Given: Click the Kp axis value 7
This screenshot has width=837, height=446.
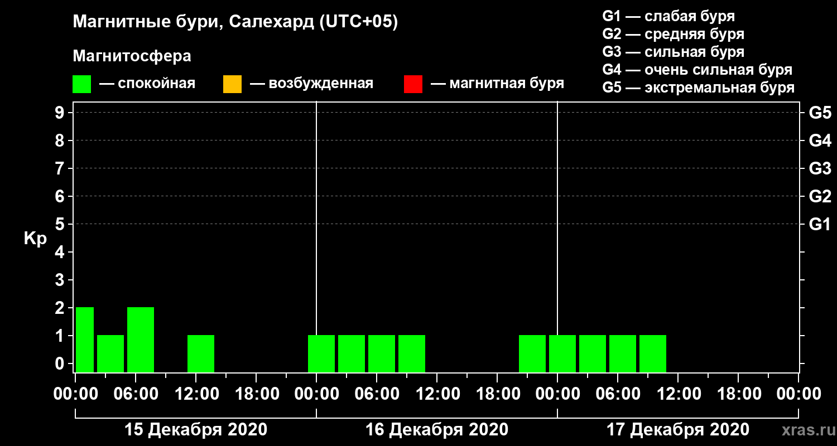Looking at the screenshot, I should click(x=61, y=169).
